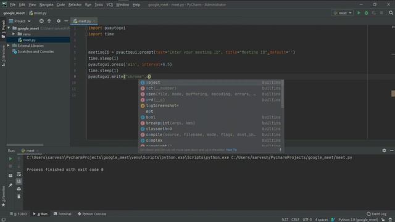Open Project panel settings gear

coord(59,21)
